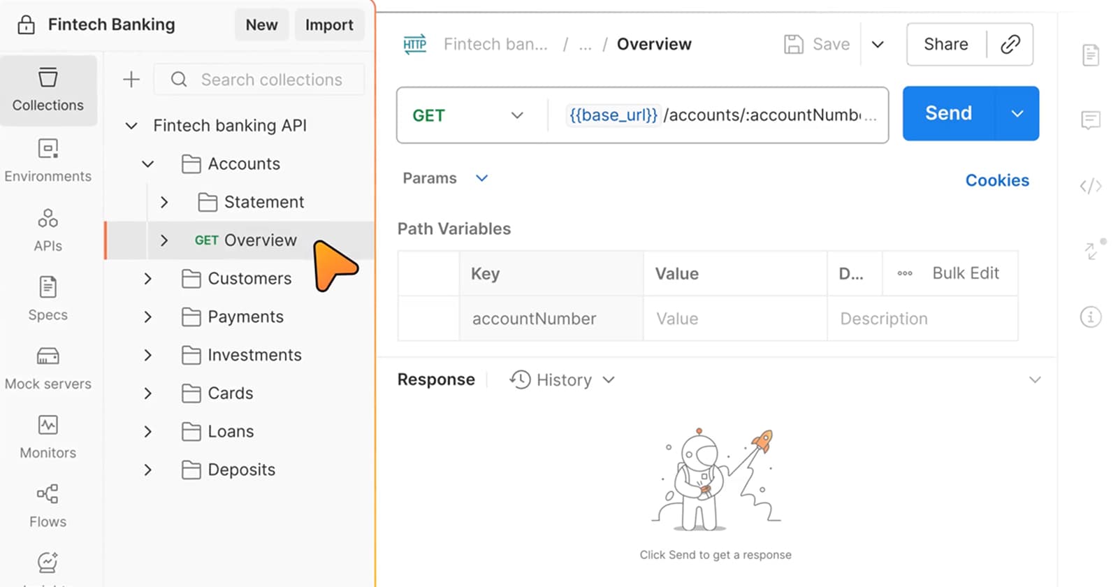Click the Accounts folder icon
The height and width of the screenshot is (587, 1118).
(x=191, y=164)
